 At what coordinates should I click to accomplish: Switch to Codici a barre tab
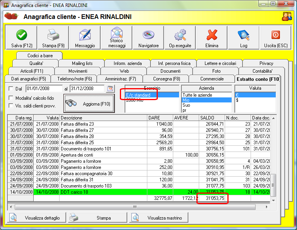click(x=40, y=55)
